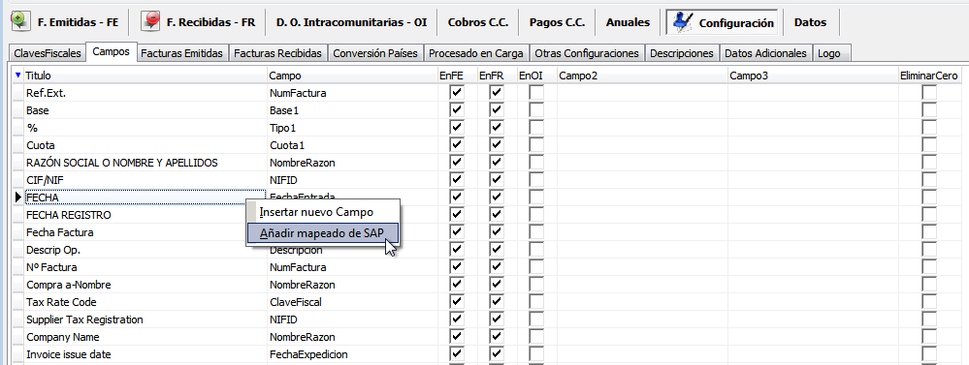
Task: Enable EliminarCero for the Company Name row
Action: 929,337
